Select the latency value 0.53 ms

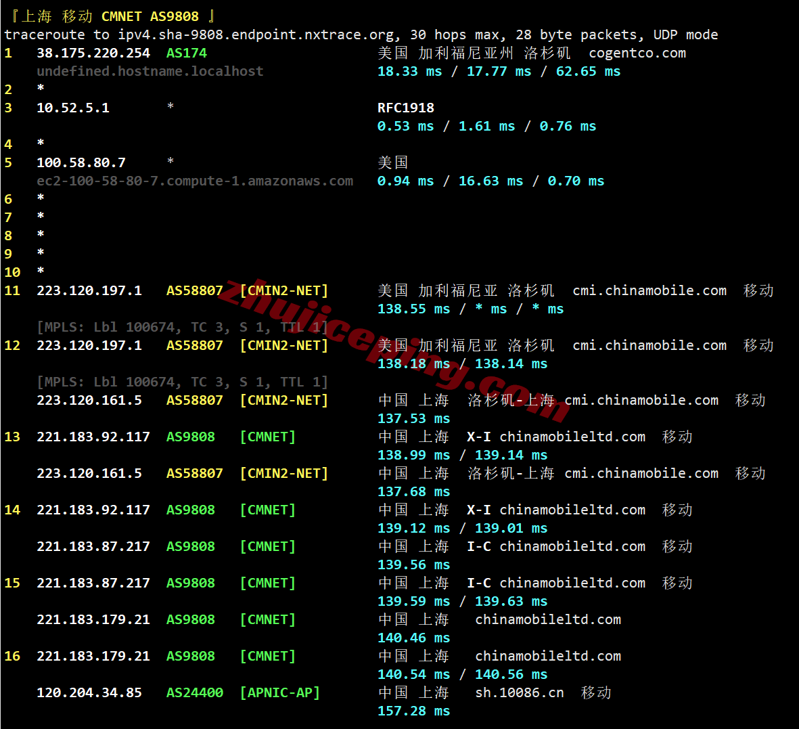point(406,127)
